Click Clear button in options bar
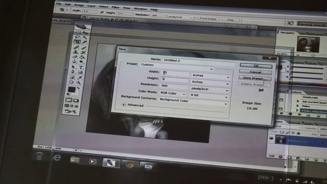 230,20
